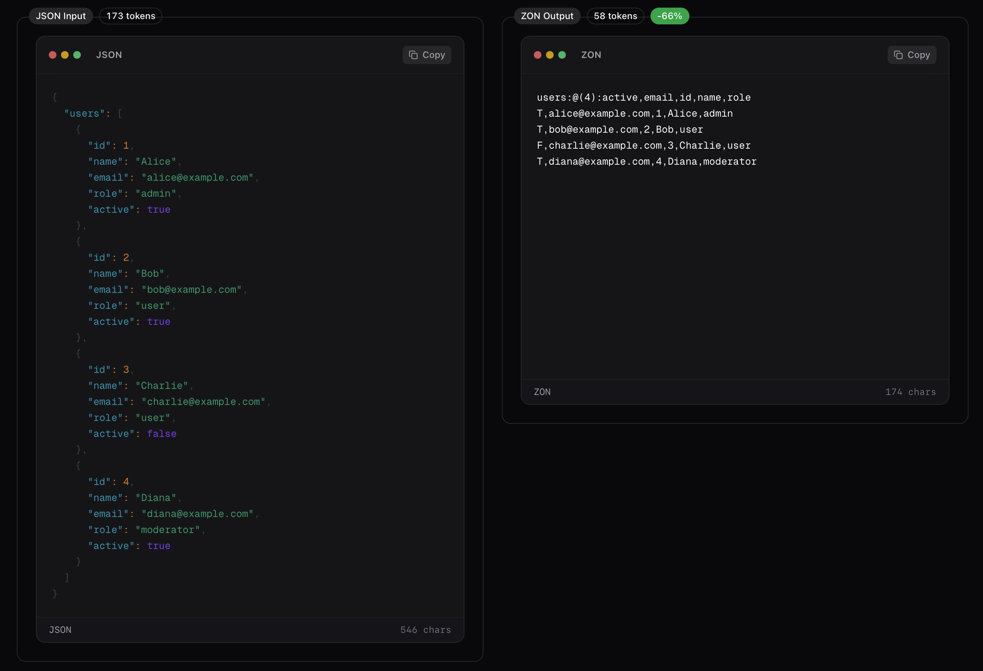Click red dot in JSON window header
The width and height of the screenshot is (983, 671).
tap(53, 55)
